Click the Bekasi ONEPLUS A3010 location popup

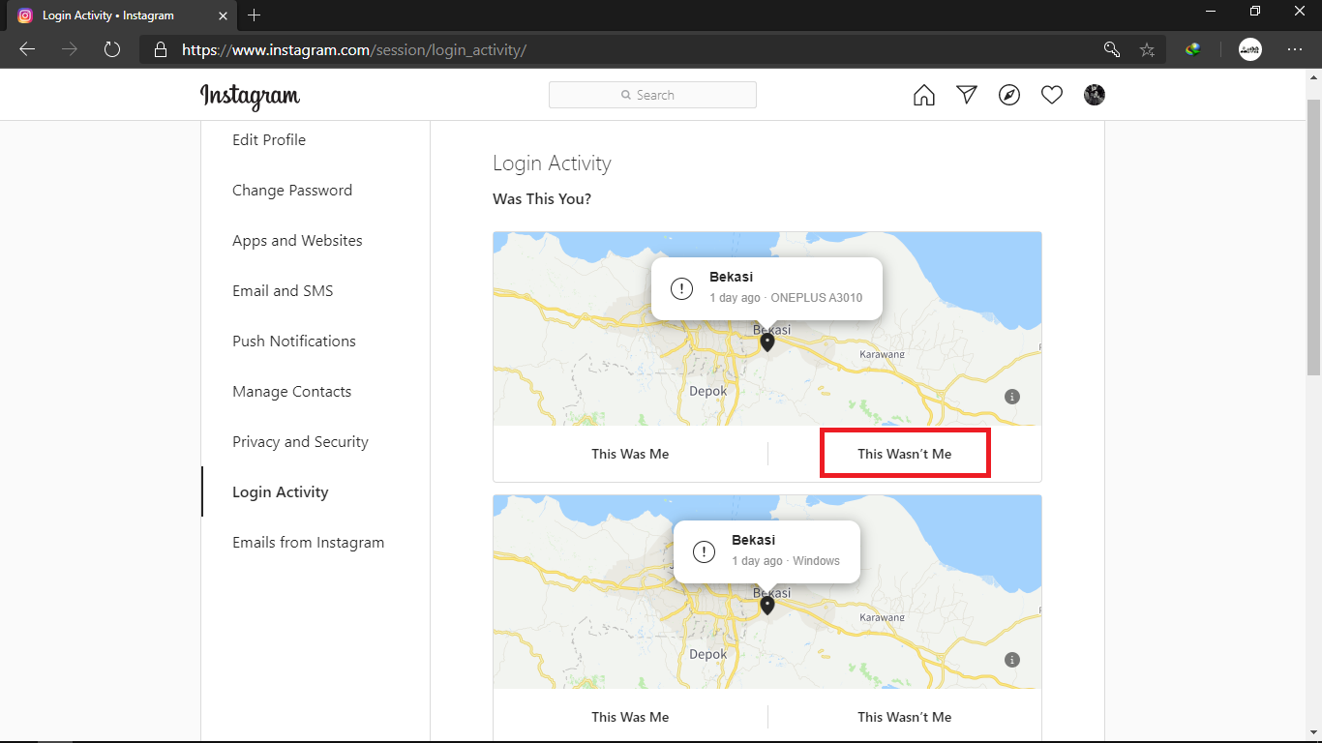[x=766, y=288]
